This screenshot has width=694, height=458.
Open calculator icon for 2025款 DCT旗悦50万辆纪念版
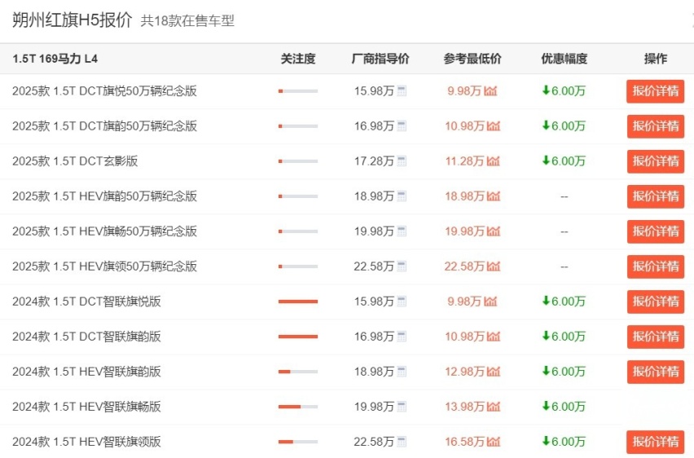pos(402,91)
